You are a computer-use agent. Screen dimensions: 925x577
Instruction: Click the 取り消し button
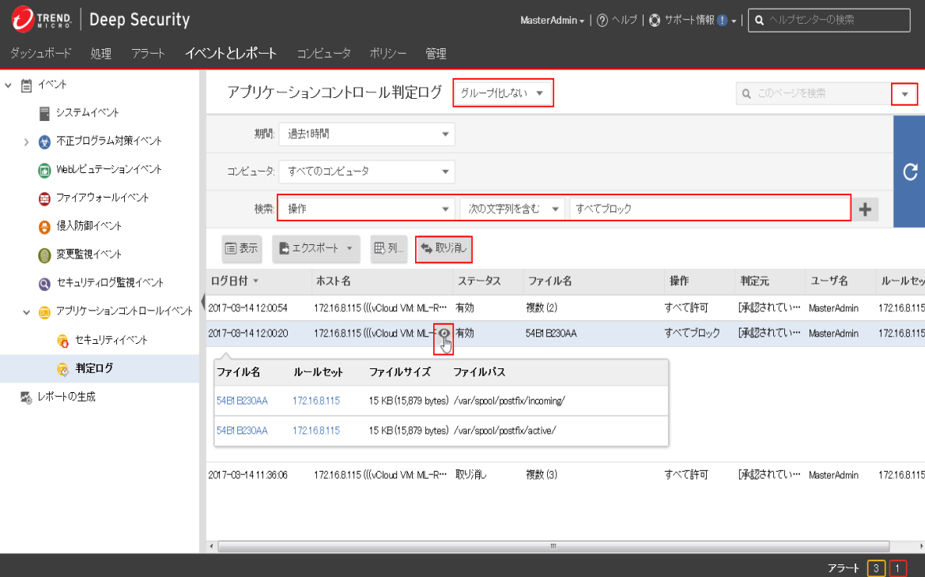coord(444,248)
